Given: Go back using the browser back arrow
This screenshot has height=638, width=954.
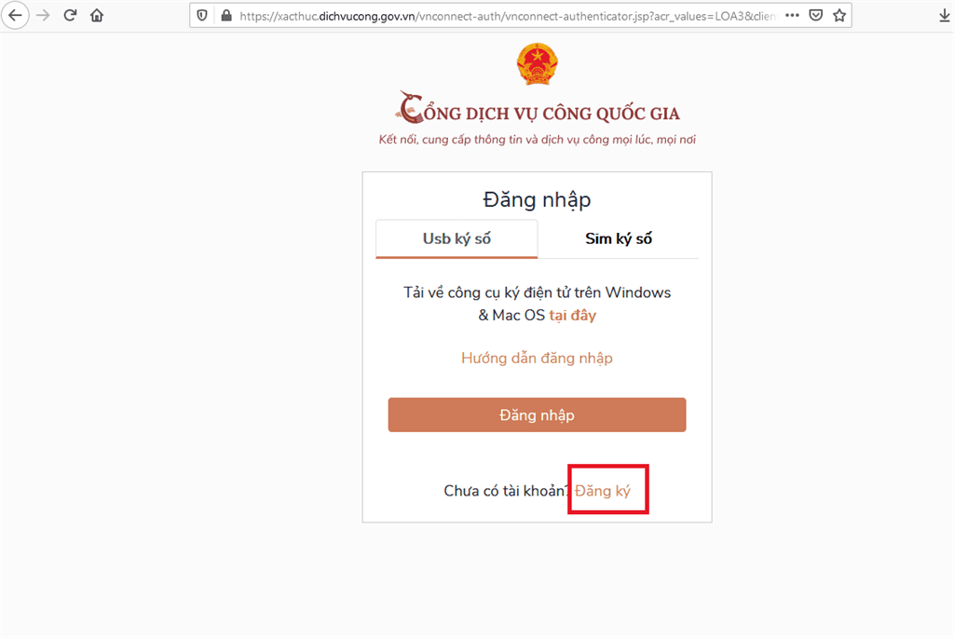Looking at the screenshot, I should pos(15,15).
